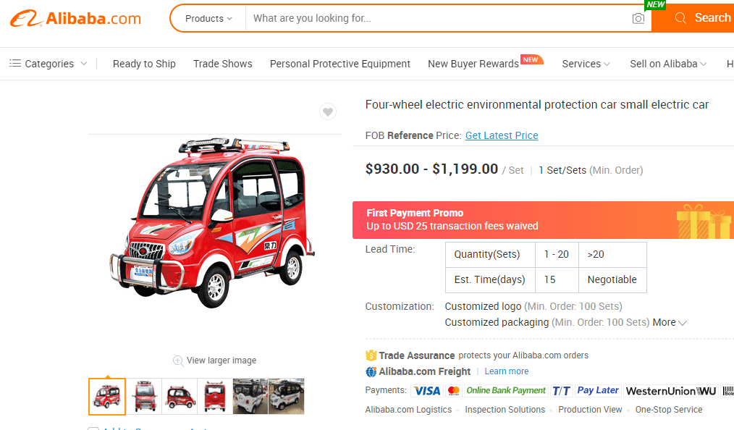Click the magnifier View larger image icon
Viewport: 734px width, 430px height.
click(x=178, y=361)
